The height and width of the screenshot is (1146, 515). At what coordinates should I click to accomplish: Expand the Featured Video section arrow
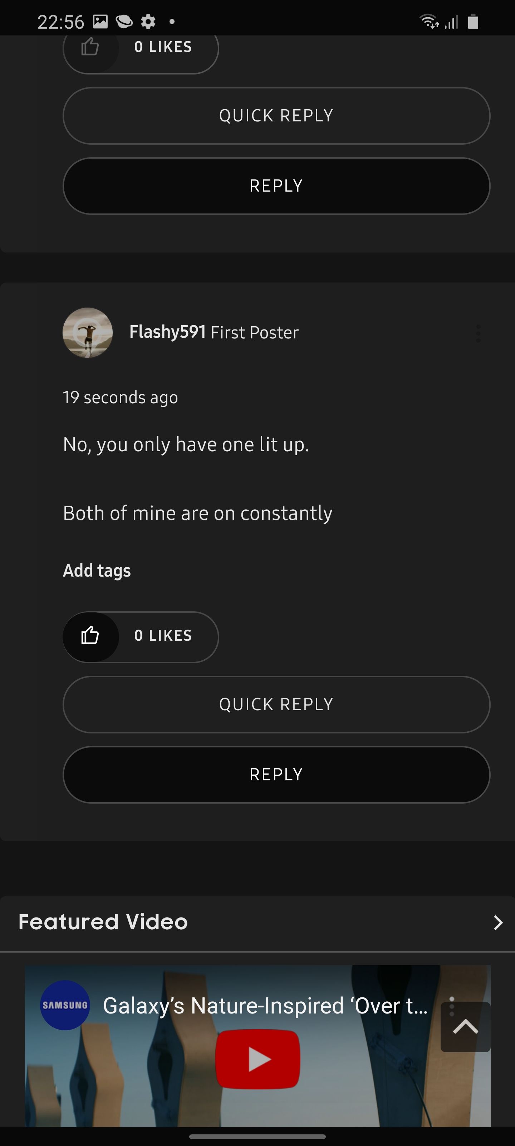coord(498,923)
